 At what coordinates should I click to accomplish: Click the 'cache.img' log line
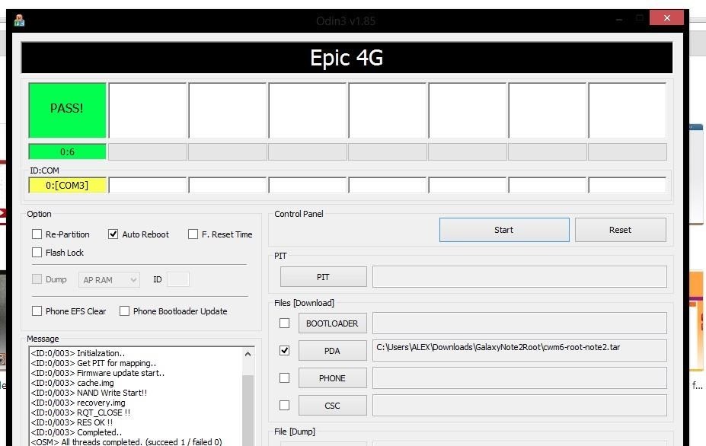[x=72, y=383]
